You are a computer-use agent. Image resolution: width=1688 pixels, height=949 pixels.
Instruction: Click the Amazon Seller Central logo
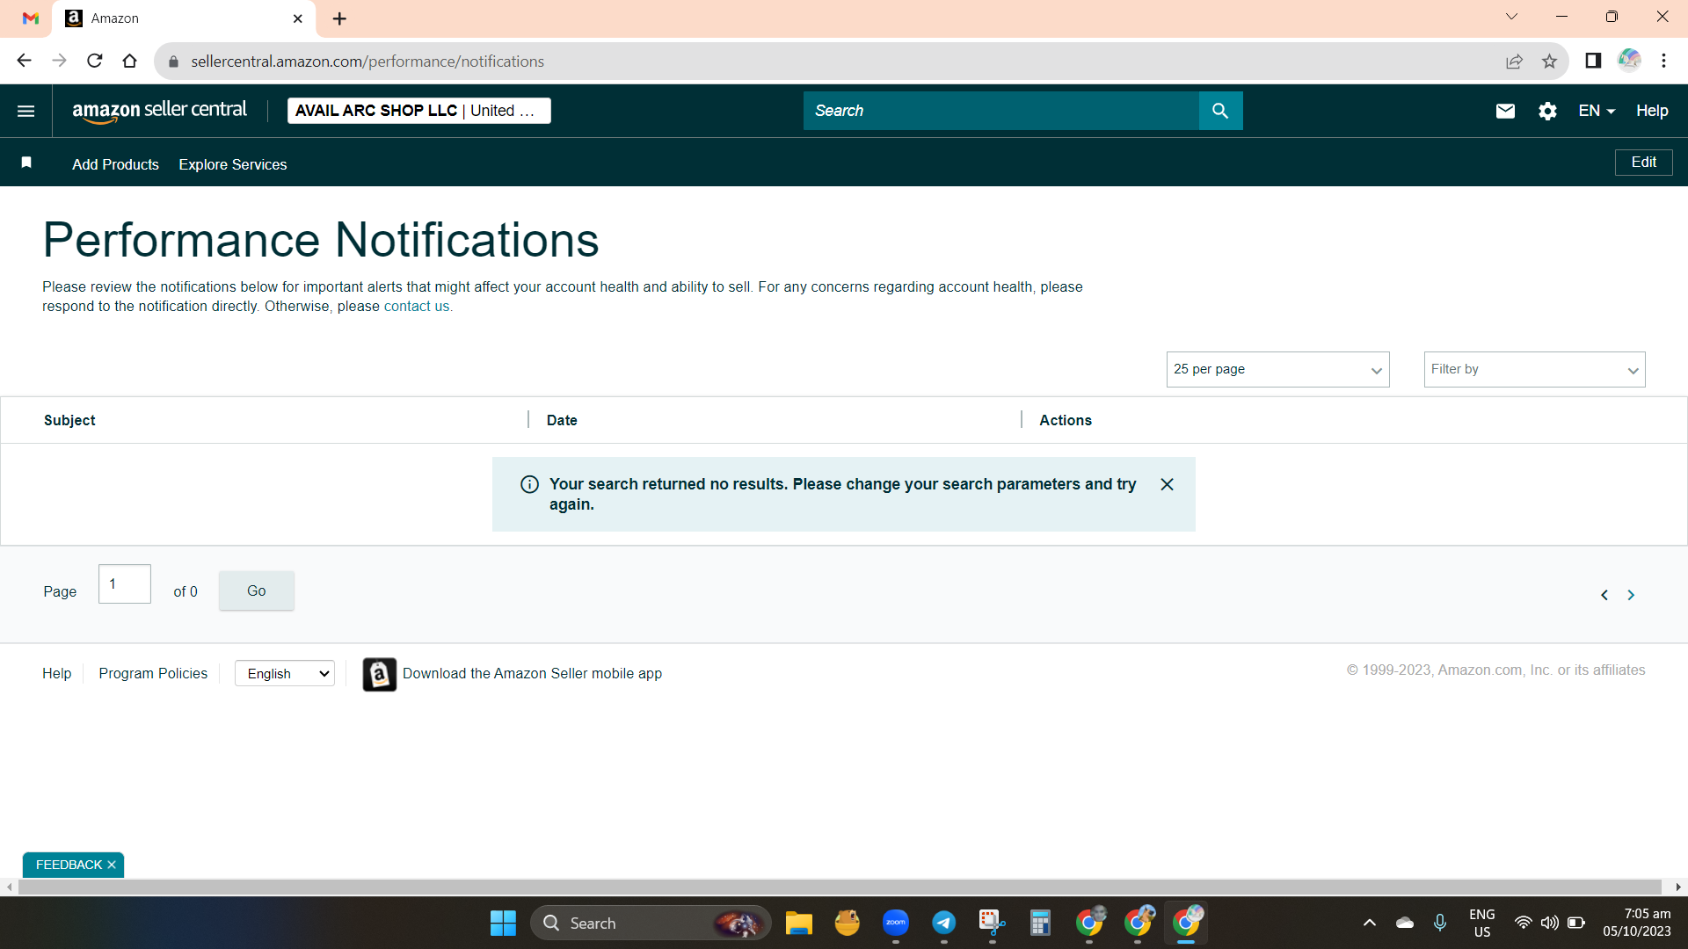pyautogui.click(x=159, y=111)
